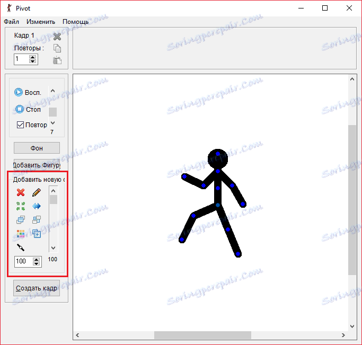The width and height of the screenshot is (362, 345).
Task: Click the join figures segment icon
Action: (x=21, y=247)
